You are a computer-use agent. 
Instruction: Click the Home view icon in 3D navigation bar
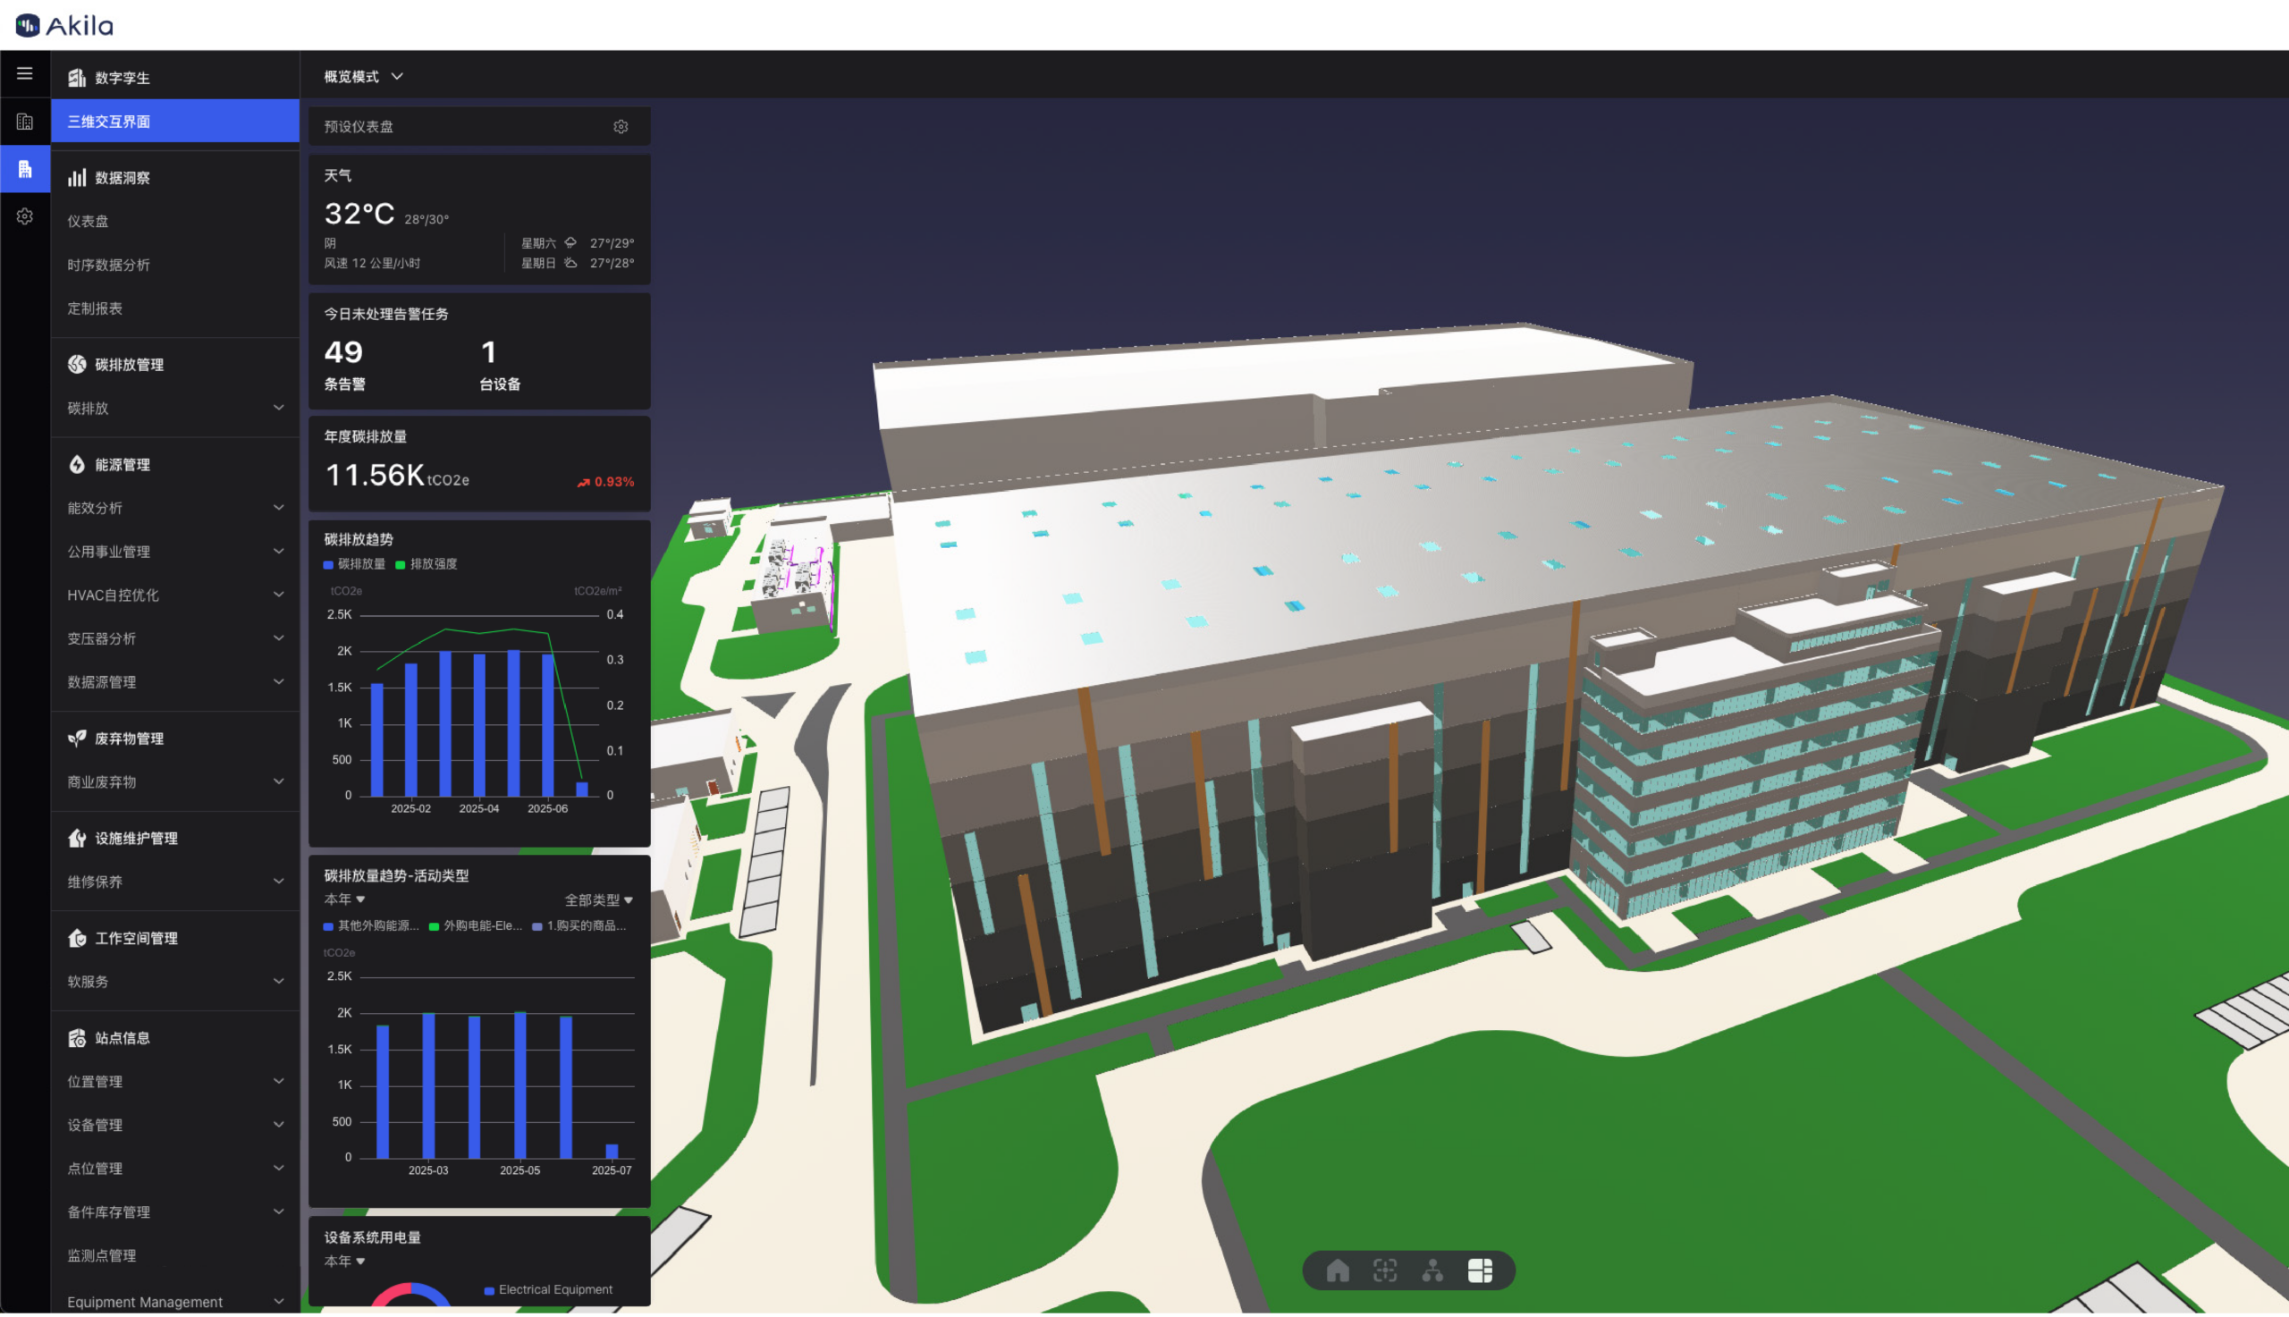(1338, 1270)
